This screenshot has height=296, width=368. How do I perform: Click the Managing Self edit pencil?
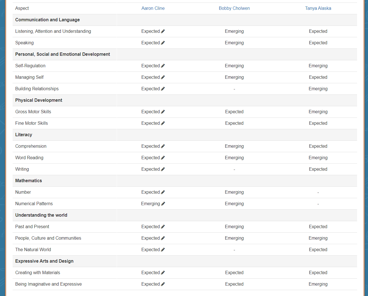click(x=163, y=77)
